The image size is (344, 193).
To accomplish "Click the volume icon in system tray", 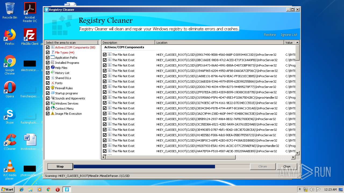I will pyautogui.click(x=312, y=190).
